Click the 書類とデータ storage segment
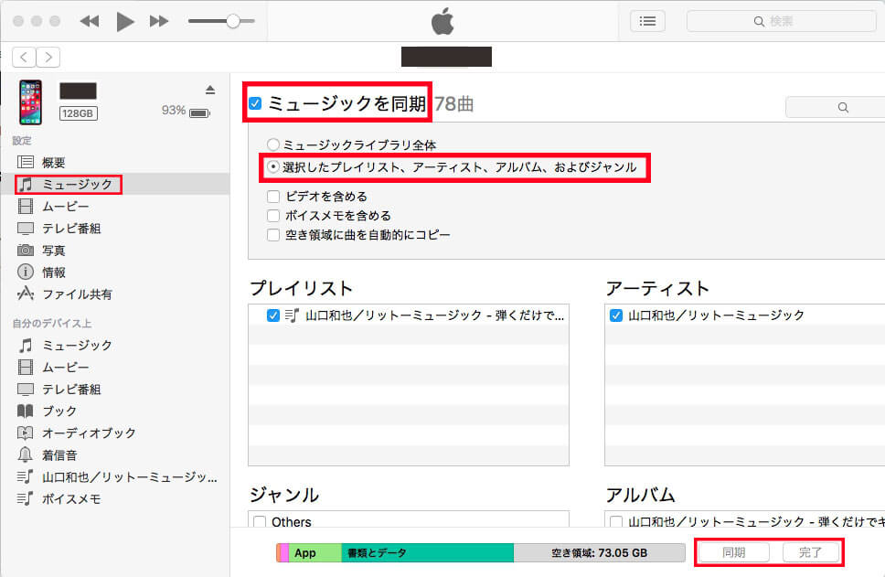 coord(427,552)
